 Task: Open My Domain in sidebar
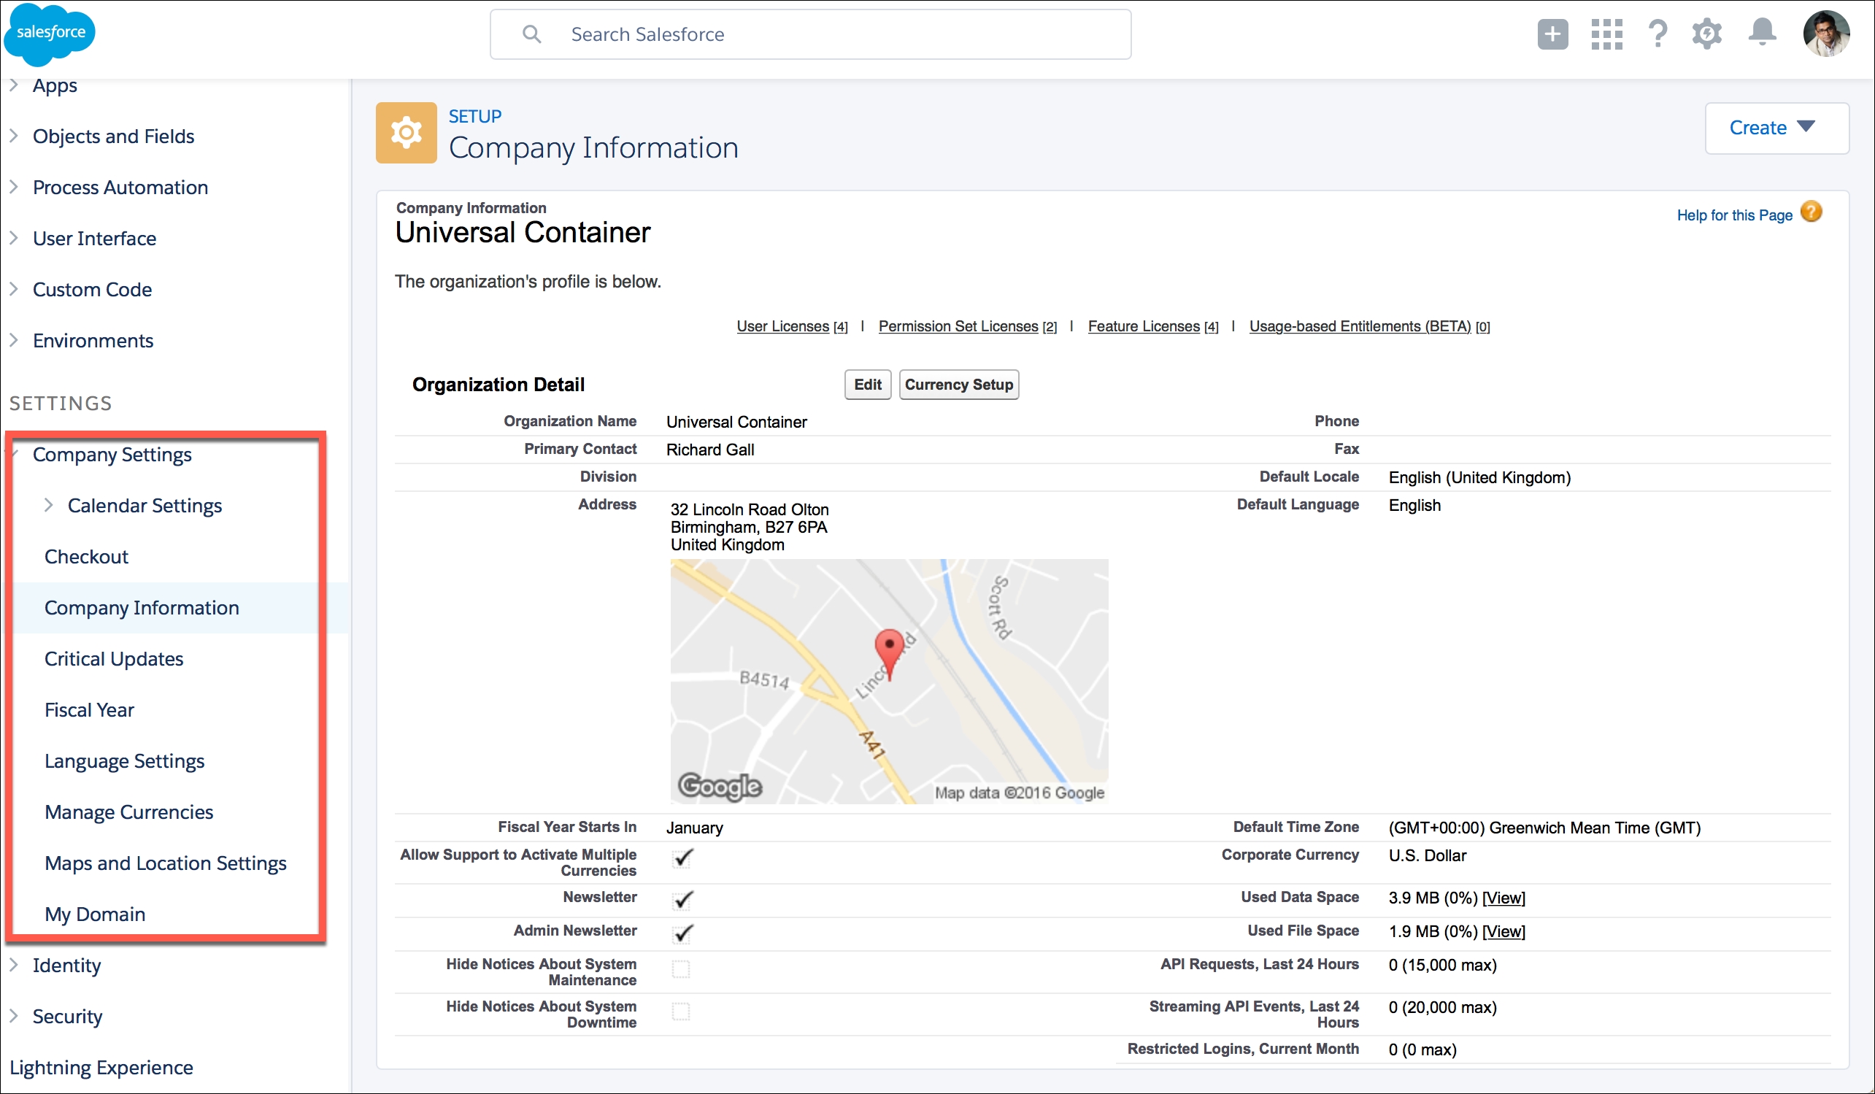click(x=94, y=914)
